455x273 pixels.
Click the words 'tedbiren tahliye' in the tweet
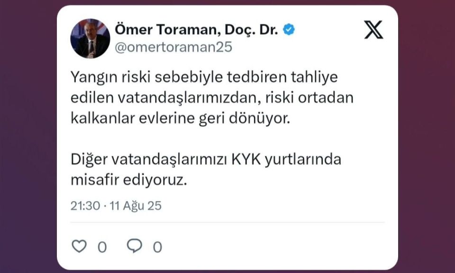[x=282, y=77]
